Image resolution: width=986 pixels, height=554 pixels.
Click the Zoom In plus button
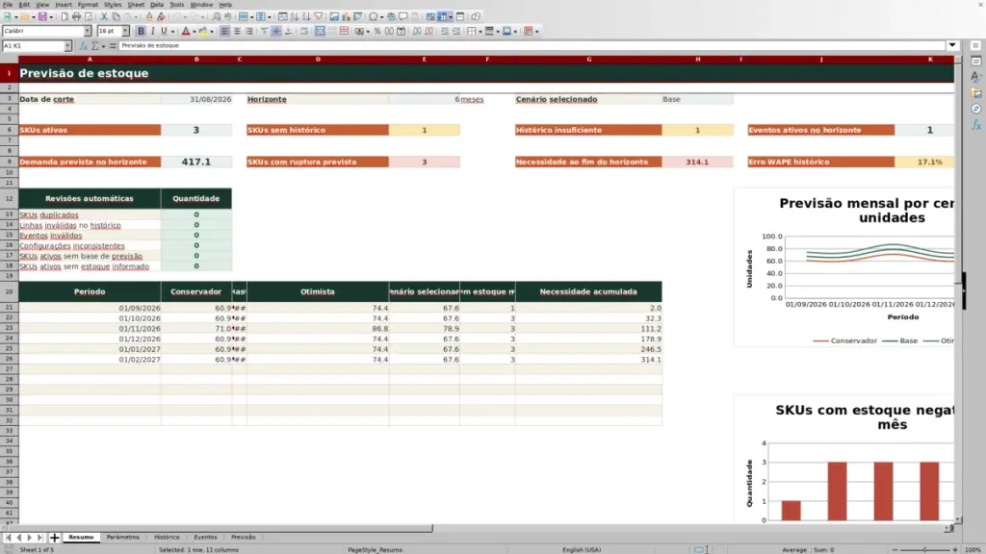[954, 550]
